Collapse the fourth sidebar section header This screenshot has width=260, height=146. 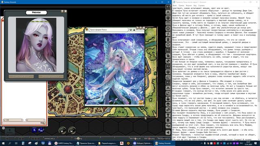tap(168, 83)
